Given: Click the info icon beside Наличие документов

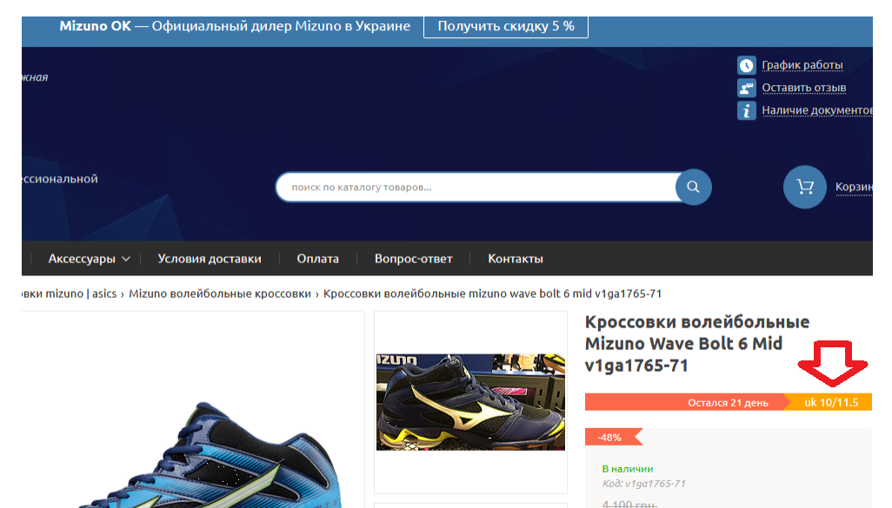Looking at the screenshot, I should coord(746,110).
